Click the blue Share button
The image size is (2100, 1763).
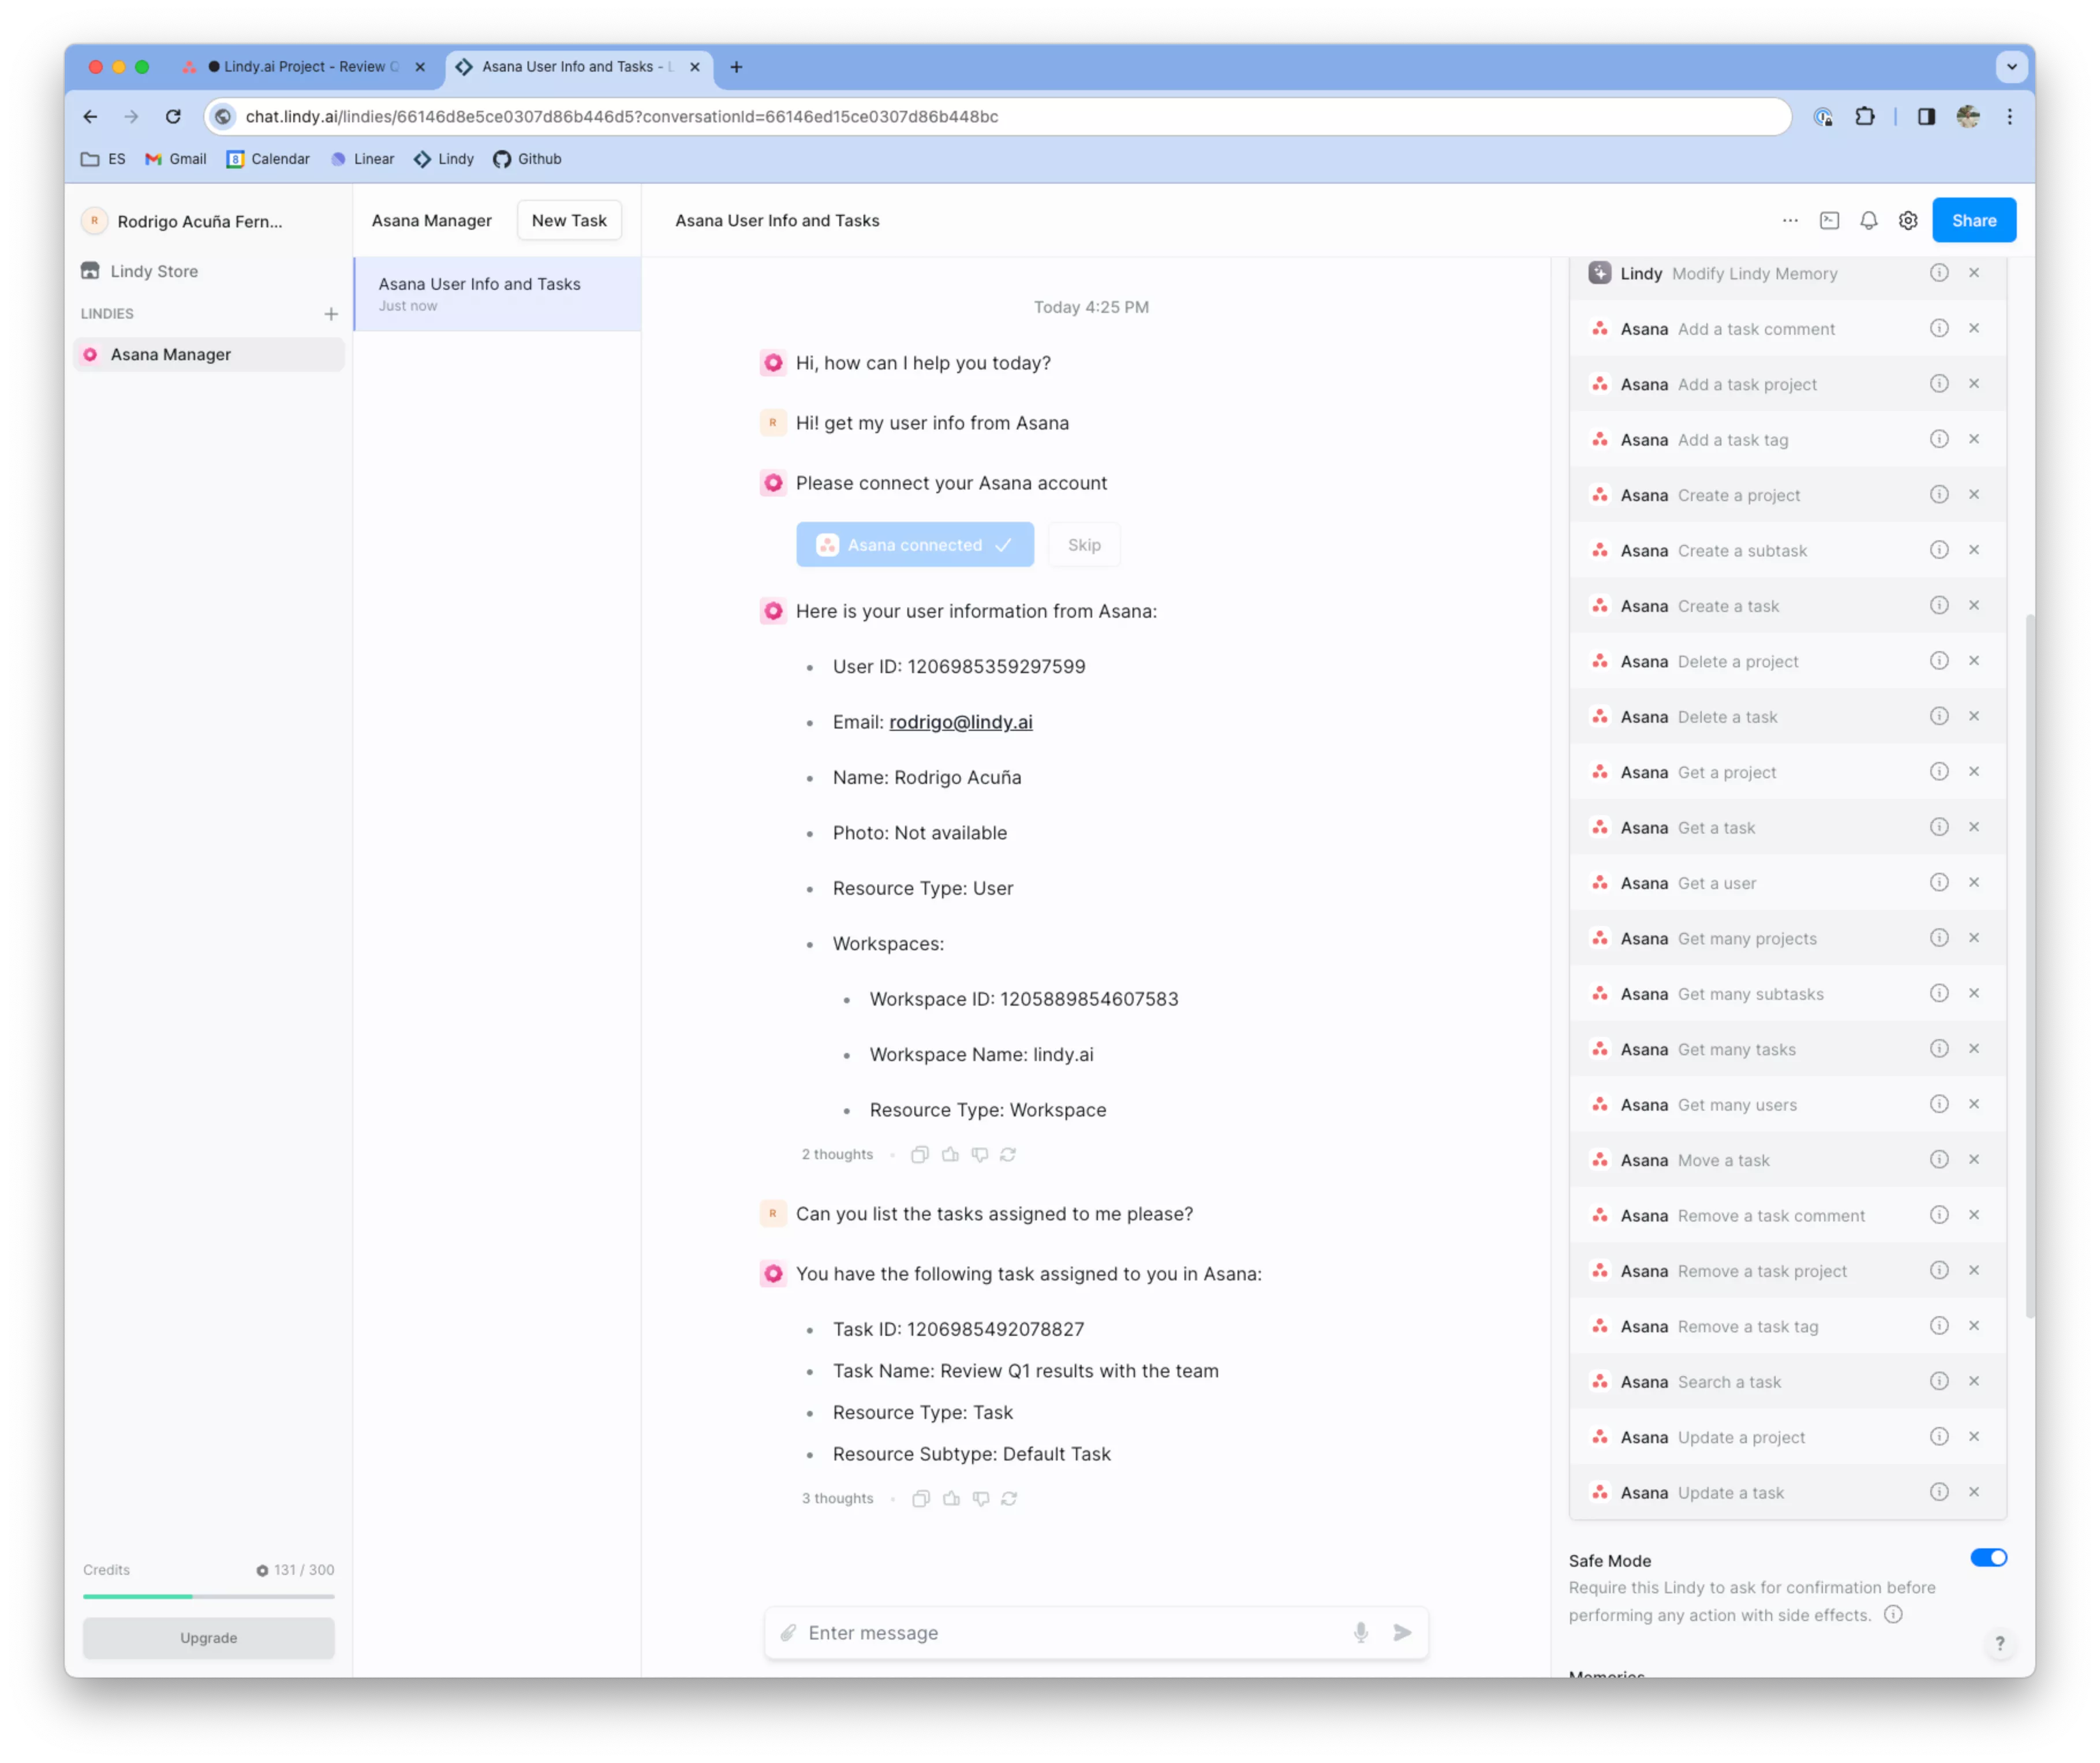tap(1973, 221)
